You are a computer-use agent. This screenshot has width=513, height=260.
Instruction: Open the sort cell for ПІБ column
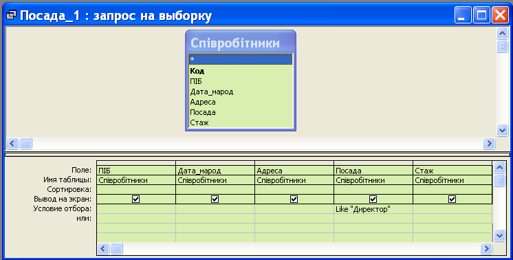coord(136,190)
